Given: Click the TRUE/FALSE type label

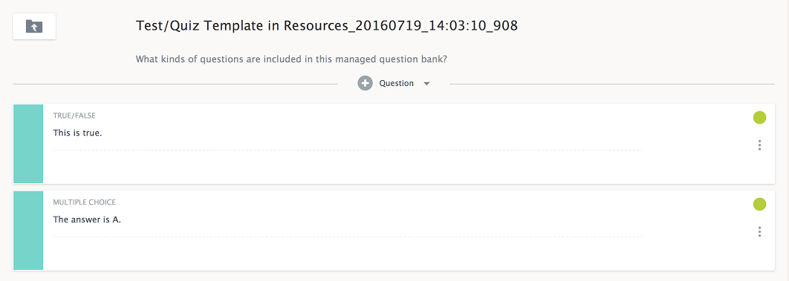Looking at the screenshot, I should [x=74, y=116].
